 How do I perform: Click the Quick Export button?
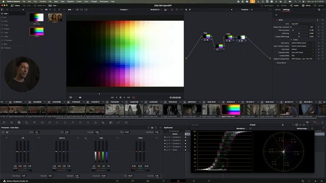click(x=267, y=6)
